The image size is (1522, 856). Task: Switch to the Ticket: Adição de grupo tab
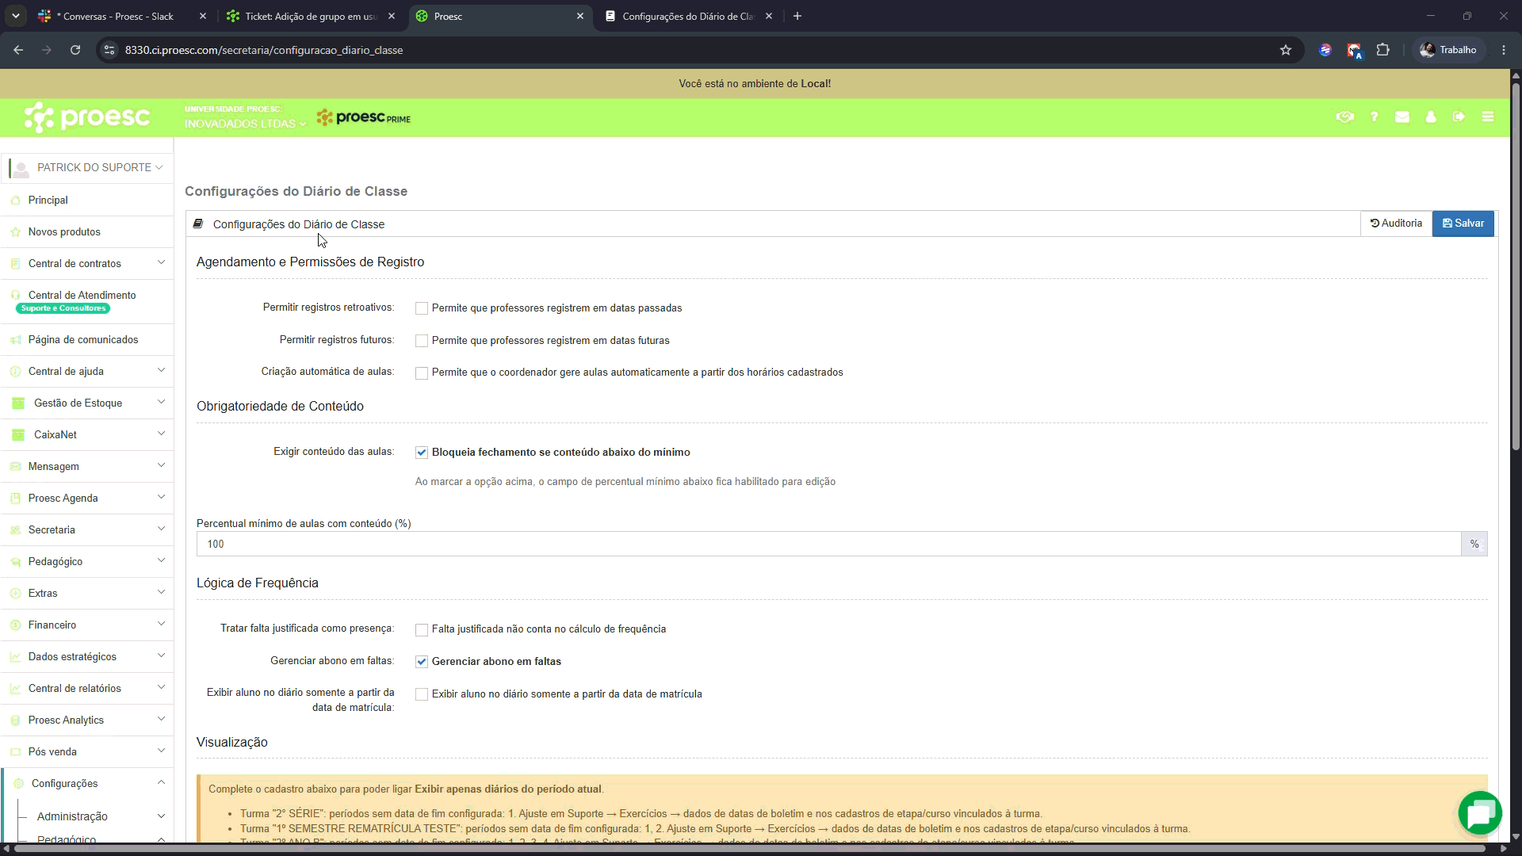pyautogui.click(x=311, y=16)
